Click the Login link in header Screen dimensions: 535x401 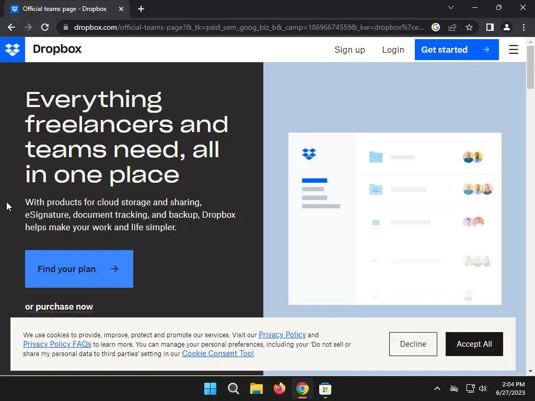pyautogui.click(x=393, y=50)
